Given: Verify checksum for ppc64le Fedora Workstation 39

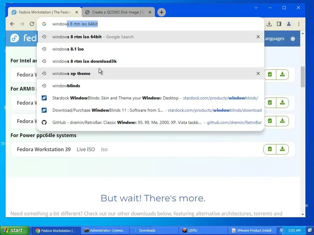Looking at the screenshot, I should [270, 149].
